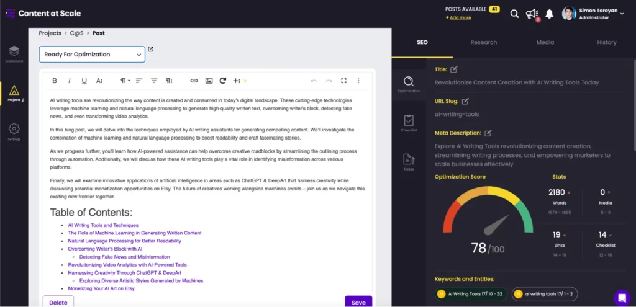Switch to the Research tab
This screenshot has height=307, width=636.
483,42
